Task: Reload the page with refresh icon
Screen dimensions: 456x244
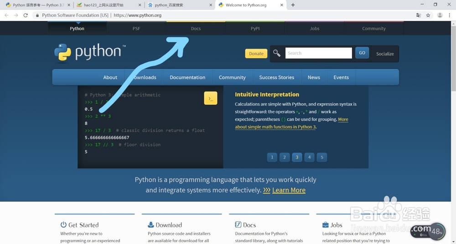Action: click(26, 15)
